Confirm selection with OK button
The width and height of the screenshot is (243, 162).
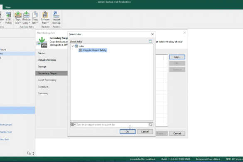128,132
